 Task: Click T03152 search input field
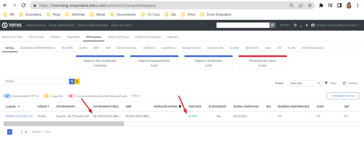coord(36,82)
